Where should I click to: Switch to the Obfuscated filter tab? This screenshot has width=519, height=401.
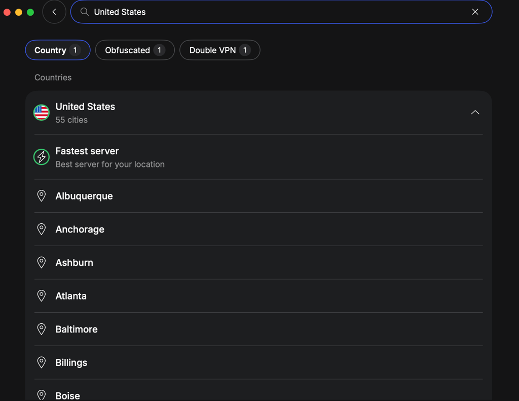tap(135, 50)
